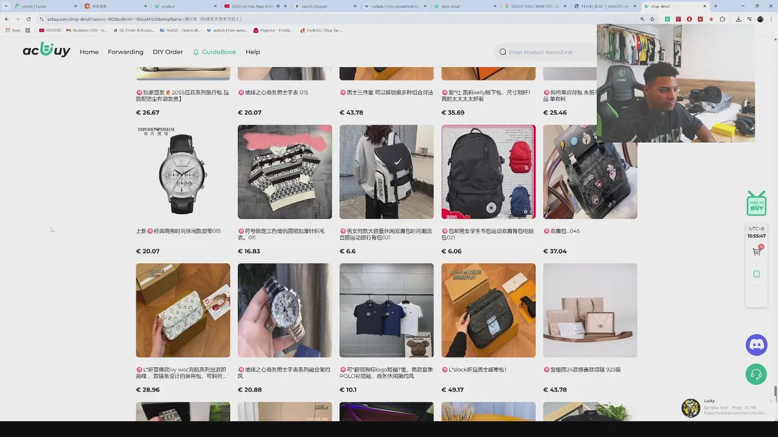The image size is (778, 437).
Task: Click the How To Buy icon
Action: 757,203
